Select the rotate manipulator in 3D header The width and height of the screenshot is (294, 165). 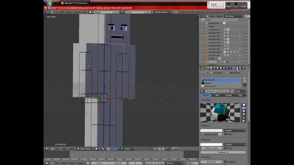[x=119, y=148]
